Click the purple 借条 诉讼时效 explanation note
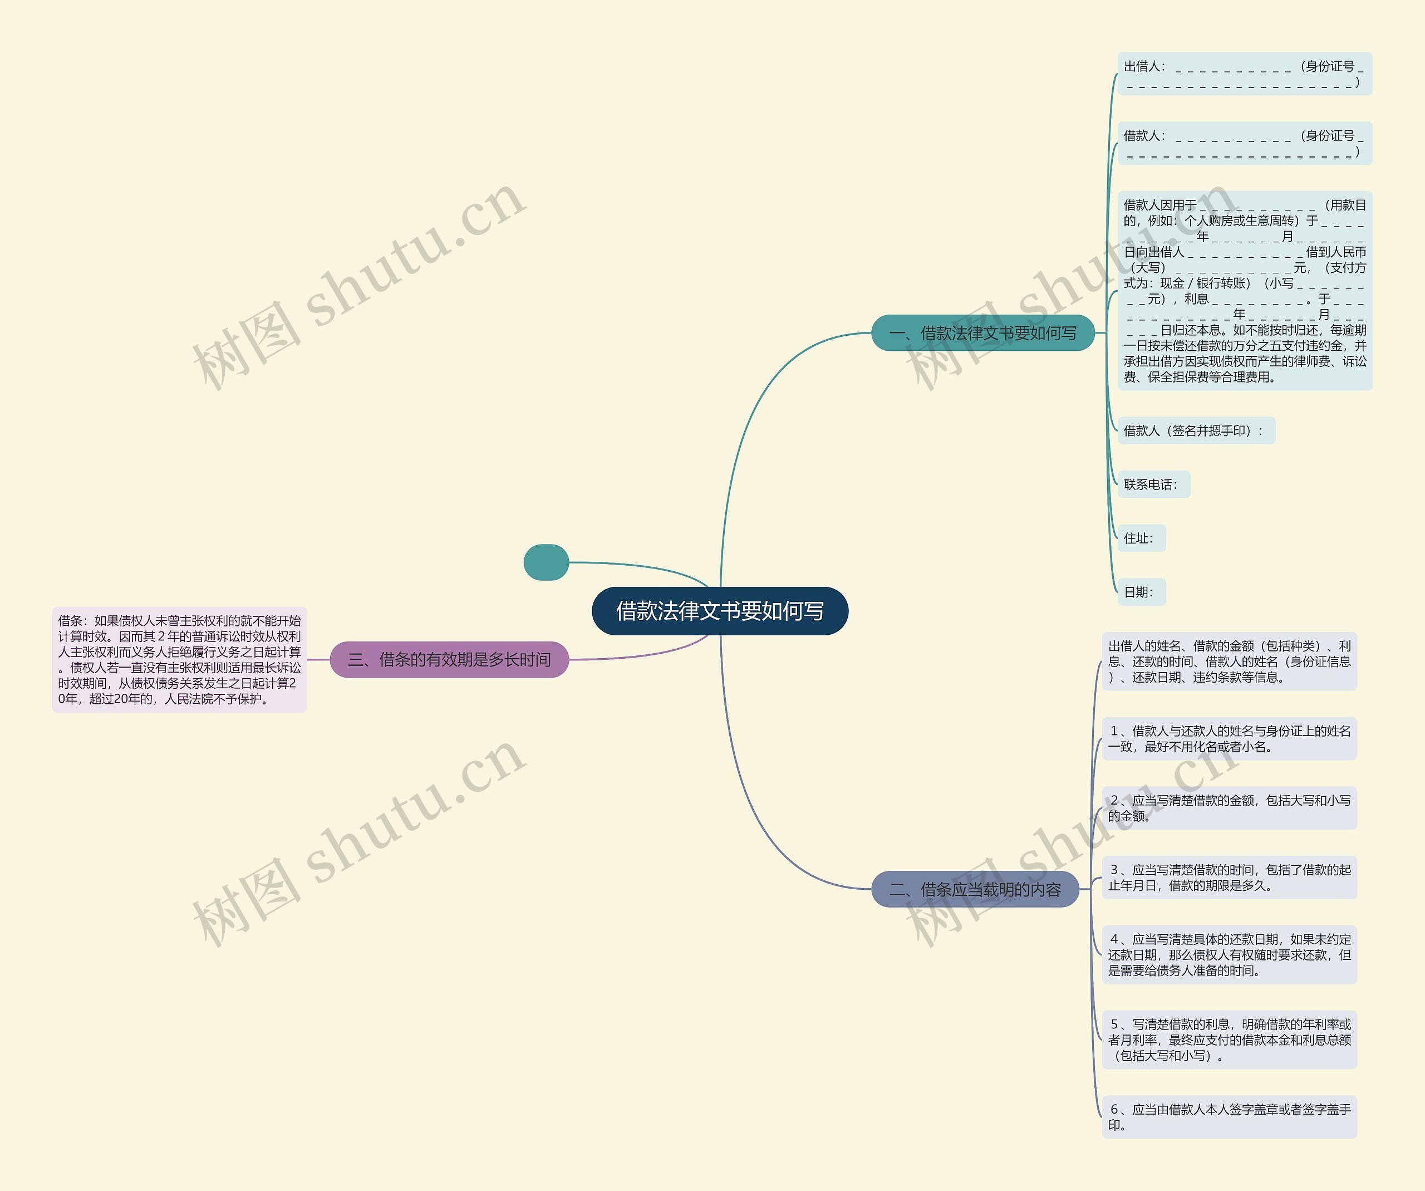The height and width of the screenshot is (1191, 1425). click(179, 659)
